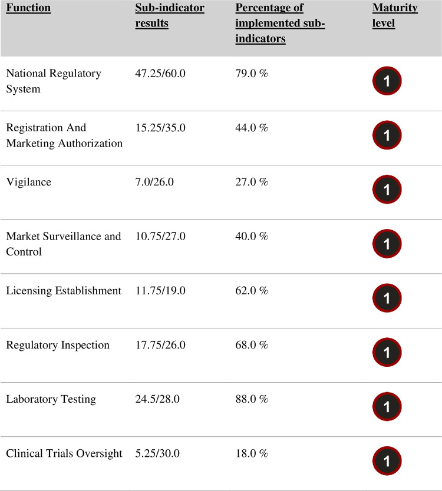Click the 40.0 % percentage value
This screenshot has width=442, height=491.
pos(252,236)
